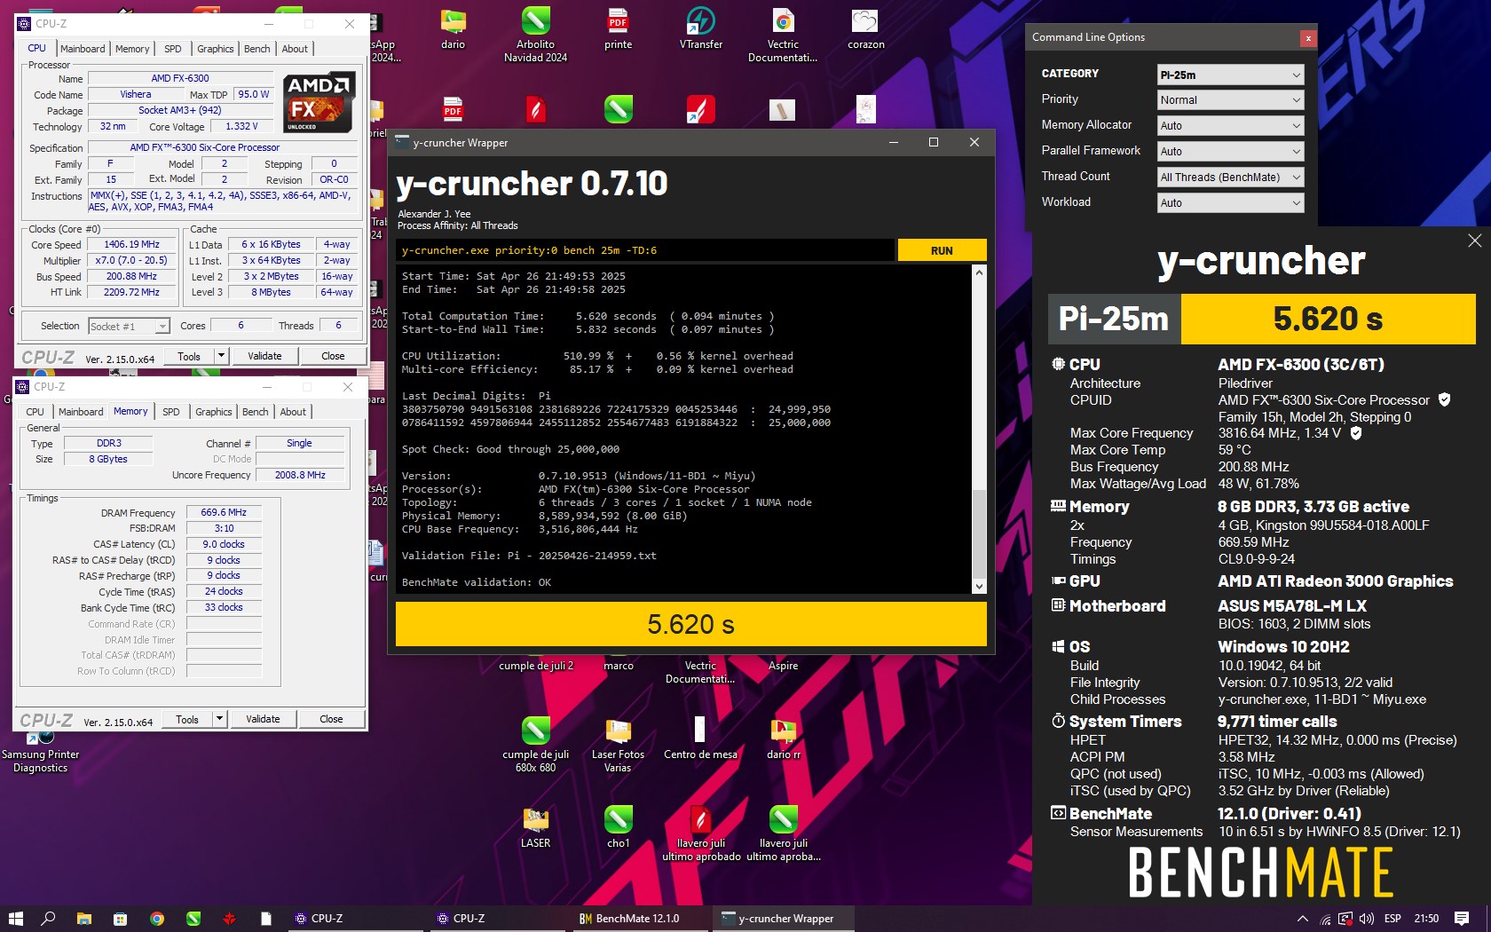
Task: Open the LASER folder icon
Action: 535,826
